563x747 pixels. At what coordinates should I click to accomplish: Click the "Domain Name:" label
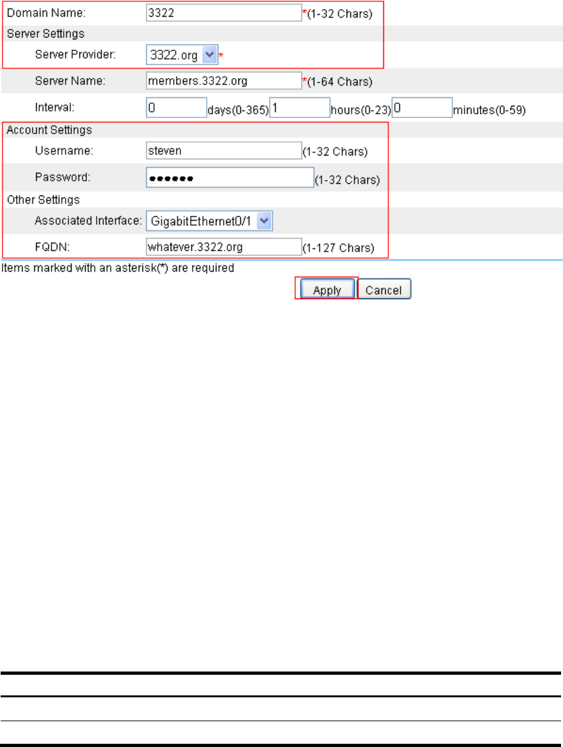pos(46,13)
